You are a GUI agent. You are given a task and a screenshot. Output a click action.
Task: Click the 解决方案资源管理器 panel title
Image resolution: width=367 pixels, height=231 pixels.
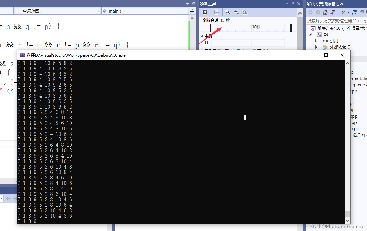325,4
